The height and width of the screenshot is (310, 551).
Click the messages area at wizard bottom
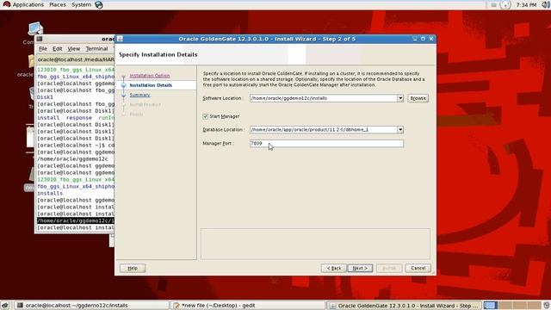coord(315,244)
